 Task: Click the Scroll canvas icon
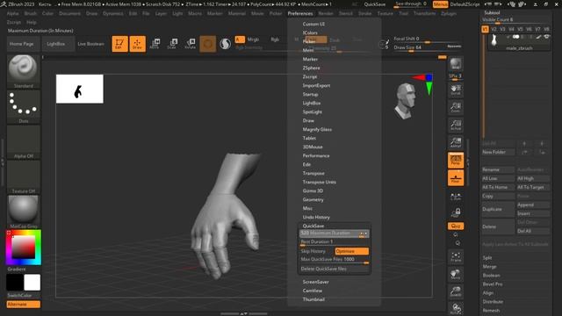pos(456,90)
